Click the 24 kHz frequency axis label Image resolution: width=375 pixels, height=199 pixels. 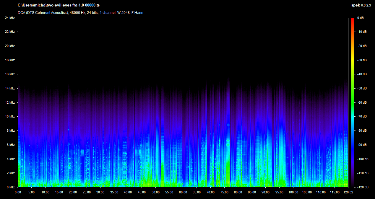10,18
